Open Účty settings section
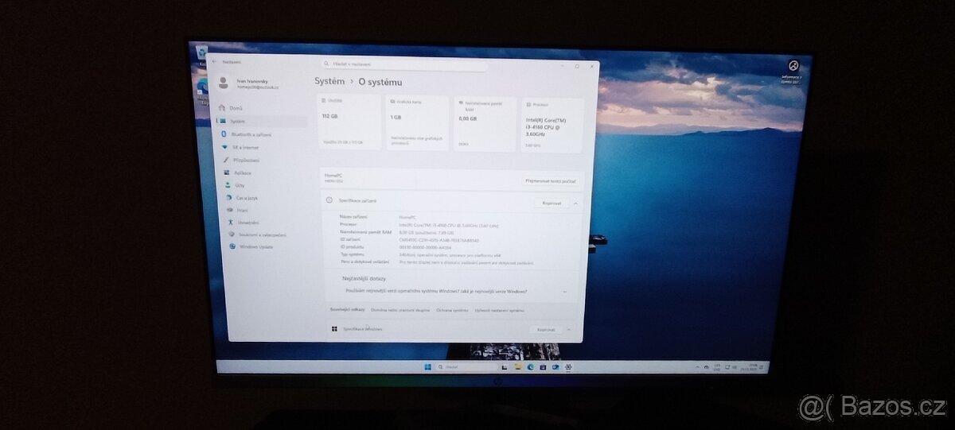 tap(239, 185)
